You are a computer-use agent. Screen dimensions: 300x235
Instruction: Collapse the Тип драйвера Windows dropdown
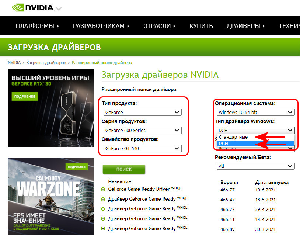click(255, 131)
